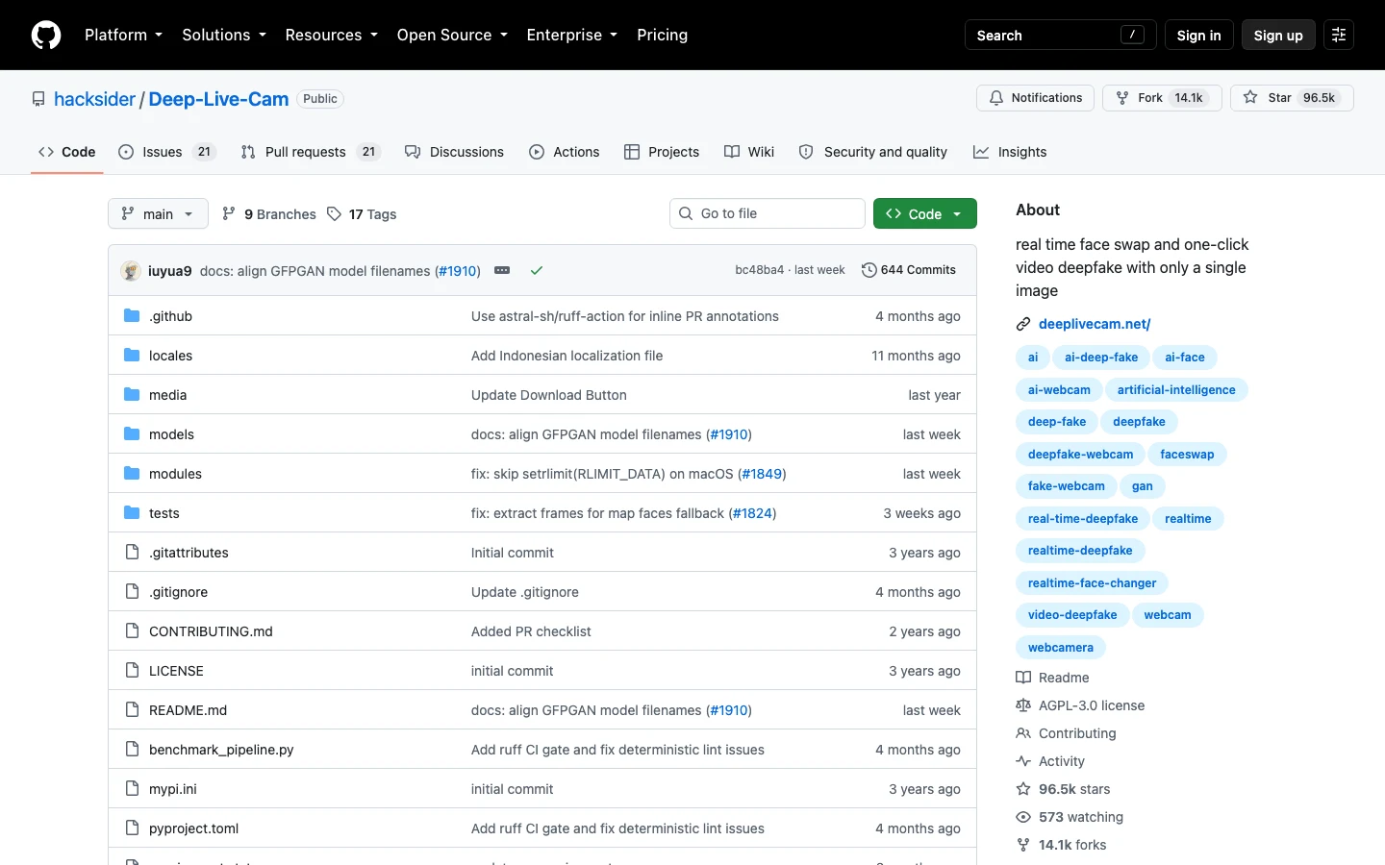
Task: Click the eye icon beside 573 watching
Action: [x=1023, y=817]
